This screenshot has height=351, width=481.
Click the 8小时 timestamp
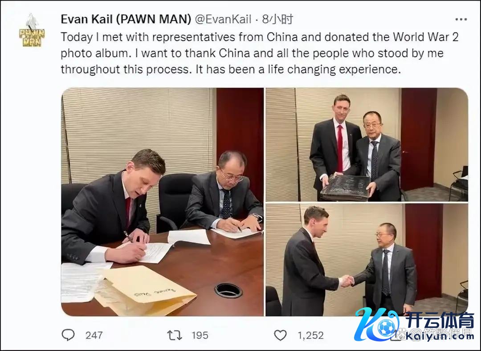[277, 19]
